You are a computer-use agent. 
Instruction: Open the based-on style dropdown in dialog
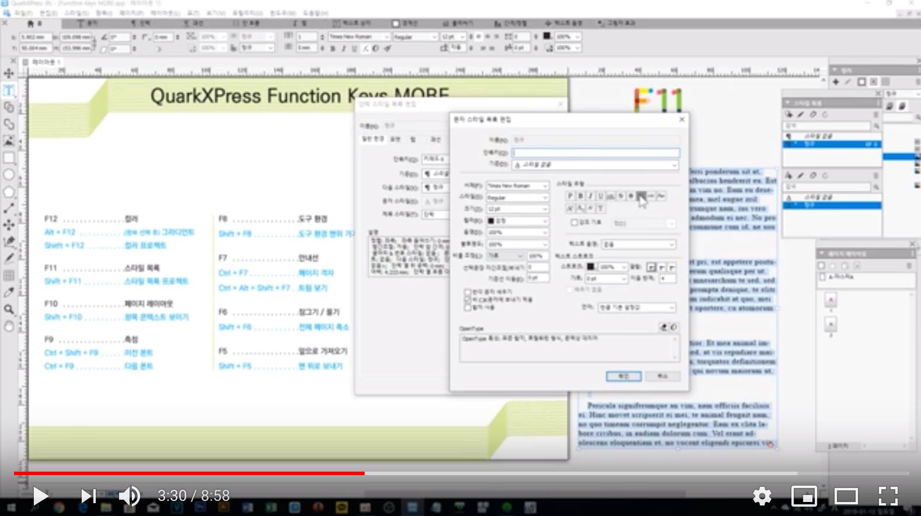tap(595, 165)
